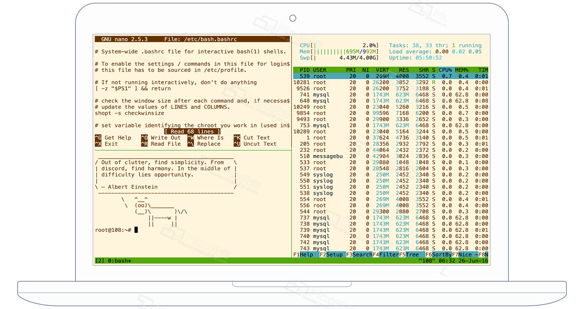This screenshot has height=309, width=584.
Task: Select running process row PID 10281
Action: pyautogui.click(x=391, y=82)
